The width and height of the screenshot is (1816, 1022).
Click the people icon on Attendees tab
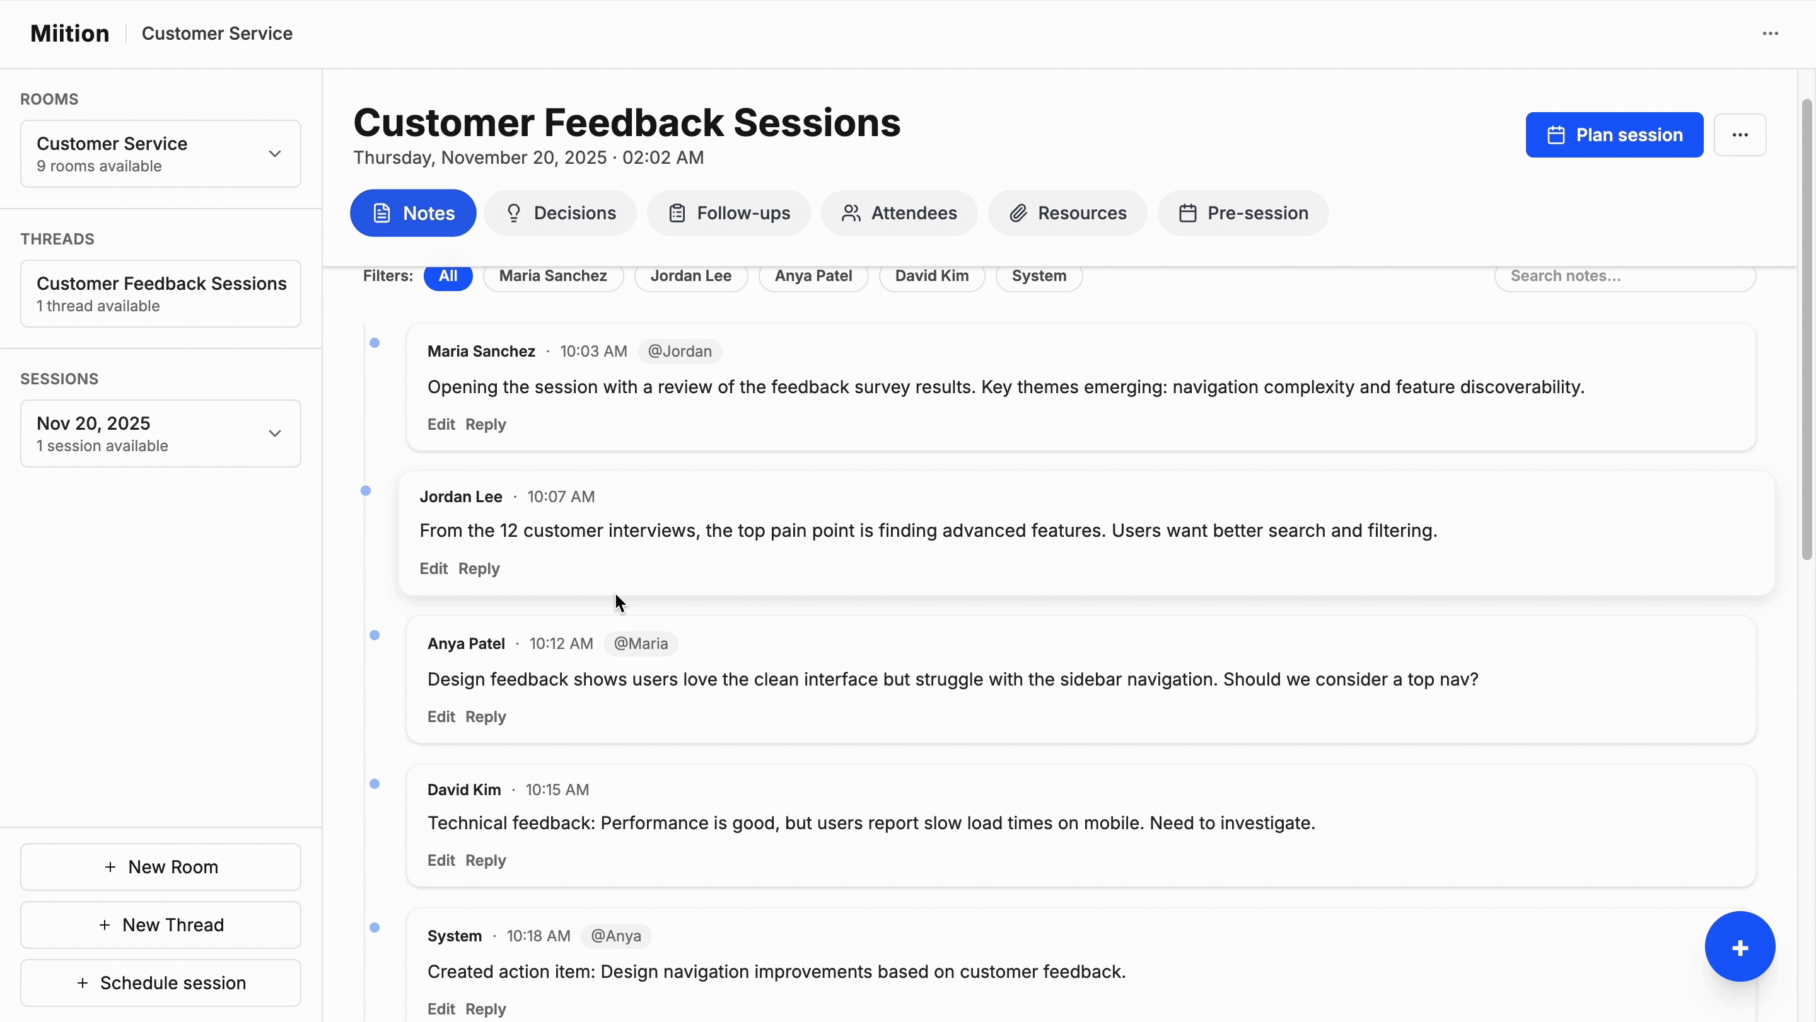[x=851, y=213]
